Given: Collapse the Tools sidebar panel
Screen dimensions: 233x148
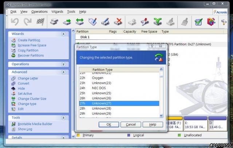Looking at the screenshot, I should (x=63, y=118).
